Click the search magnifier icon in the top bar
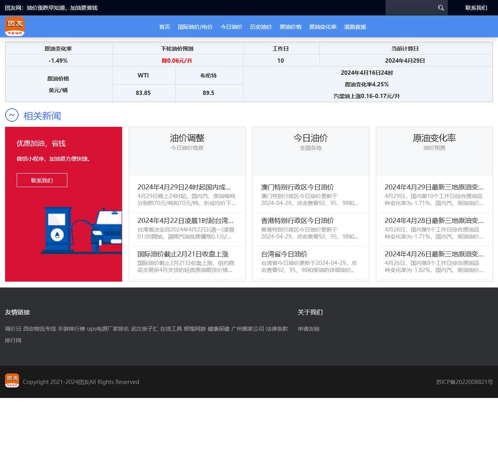The image size is (498, 454). [x=441, y=8]
